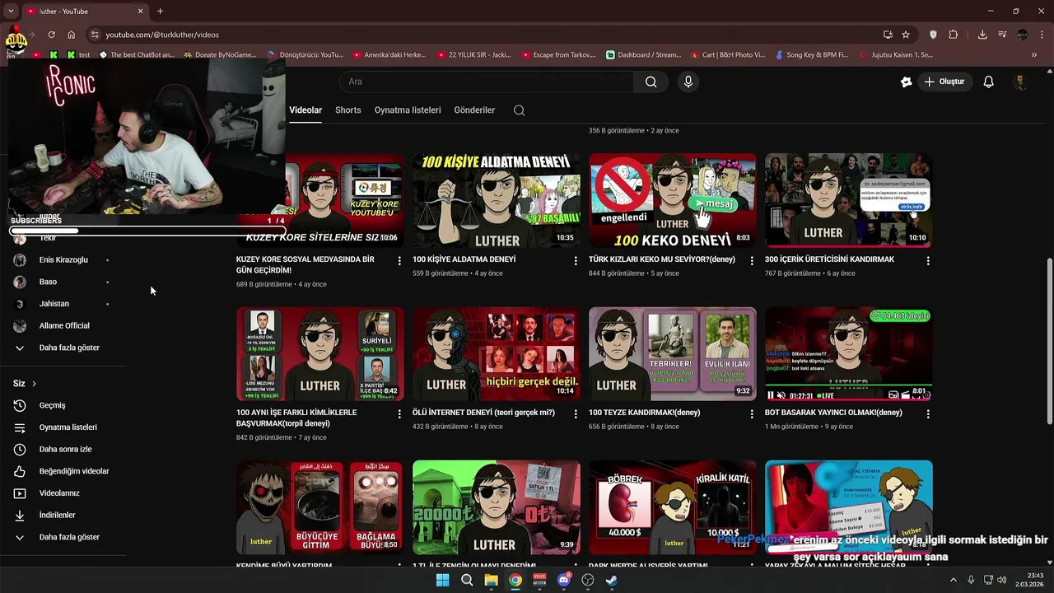1054x593 pixels.
Task: Open YouTube notifications bell
Action: (x=989, y=82)
